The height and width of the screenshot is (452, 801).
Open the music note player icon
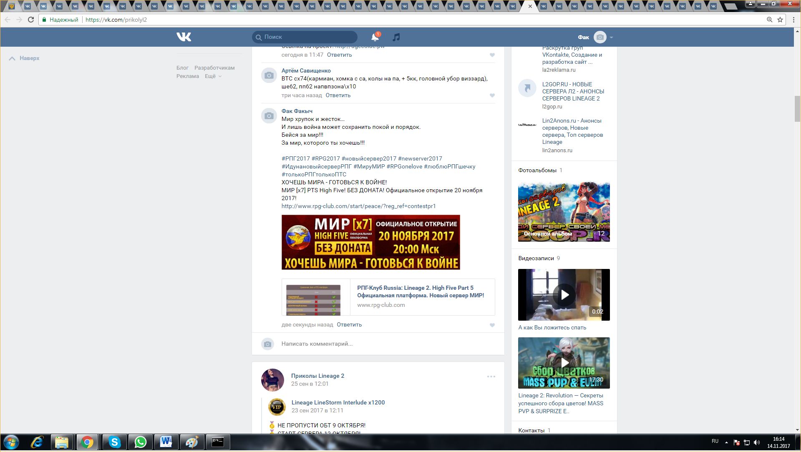point(396,37)
